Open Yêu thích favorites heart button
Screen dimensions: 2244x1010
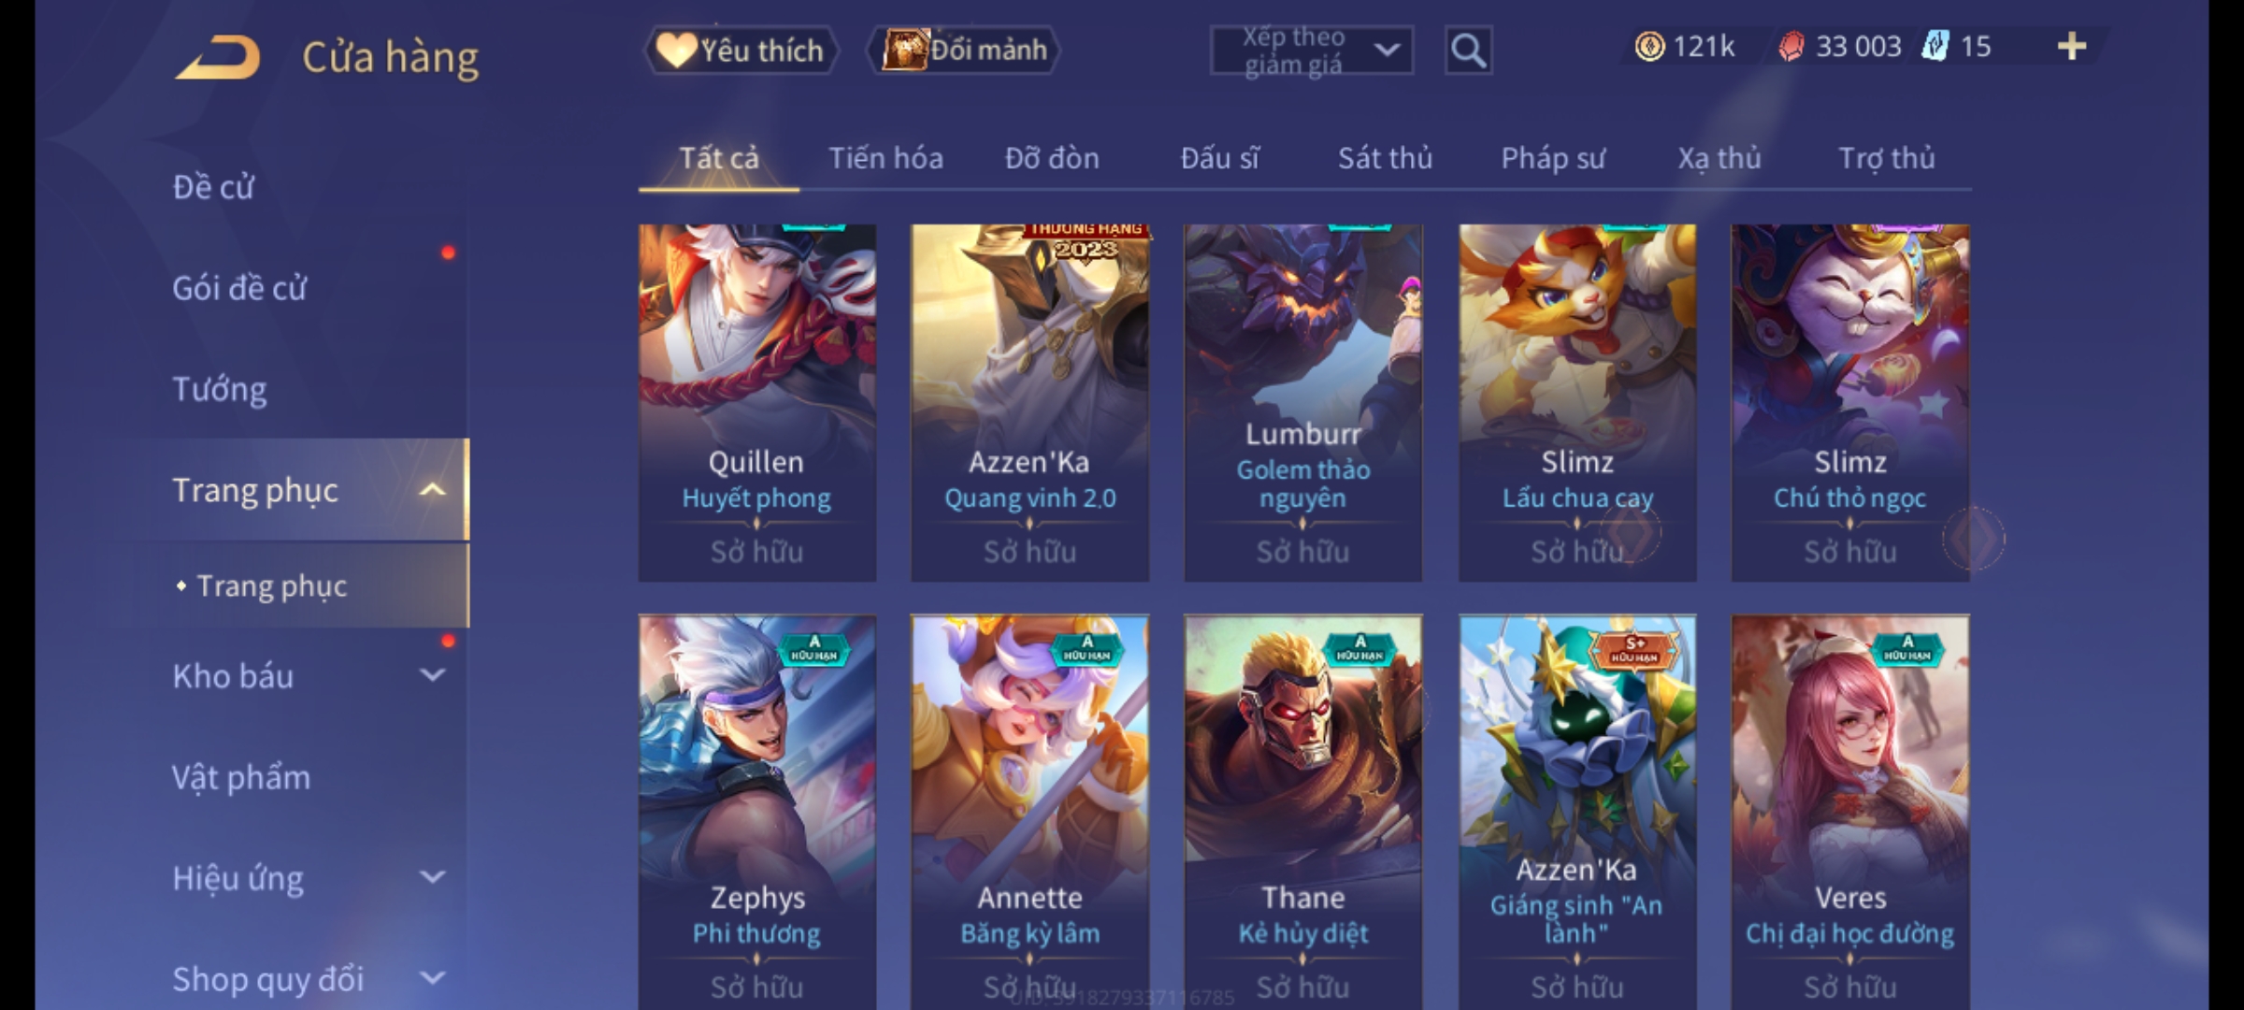tap(741, 50)
